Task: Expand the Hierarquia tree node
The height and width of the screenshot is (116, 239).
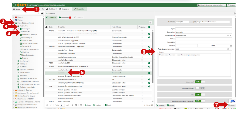Action: coord(18,29)
